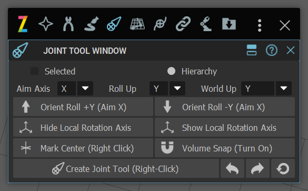Click the joint icon beside Joint Tool Window title
308x191 pixels.
(20, 51)
